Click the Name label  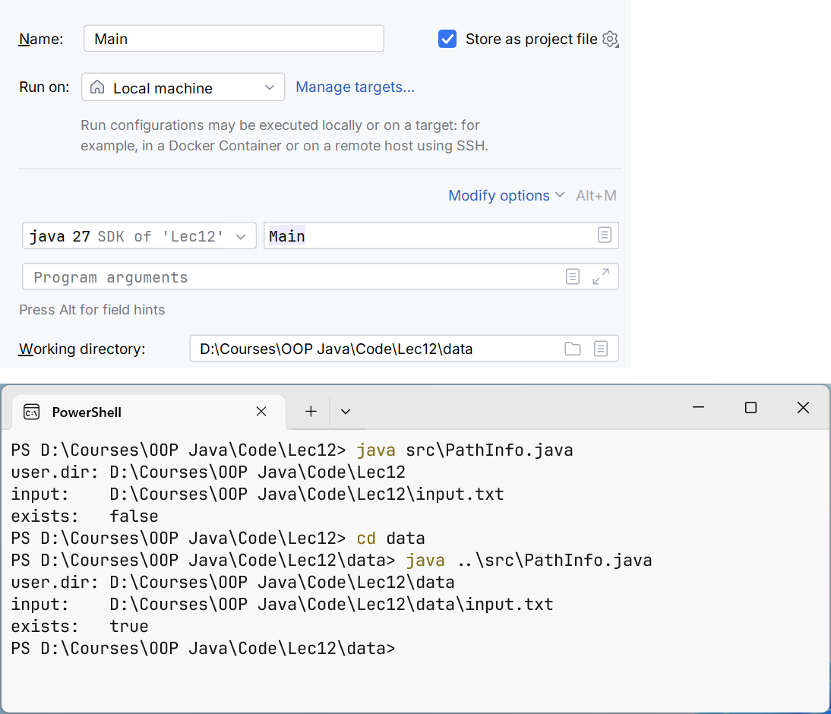click(41, 39)
